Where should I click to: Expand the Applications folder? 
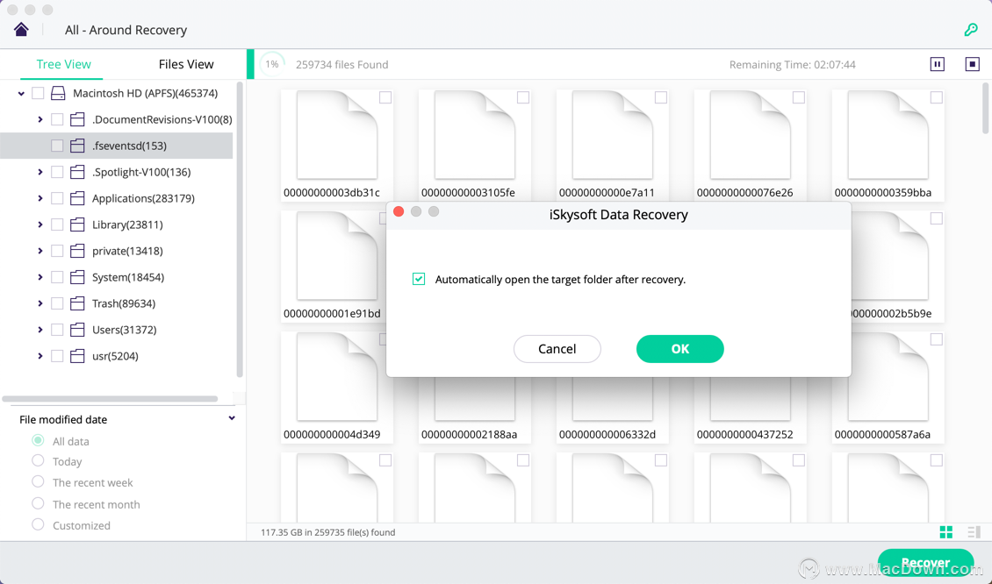click(x=40, y=198)
